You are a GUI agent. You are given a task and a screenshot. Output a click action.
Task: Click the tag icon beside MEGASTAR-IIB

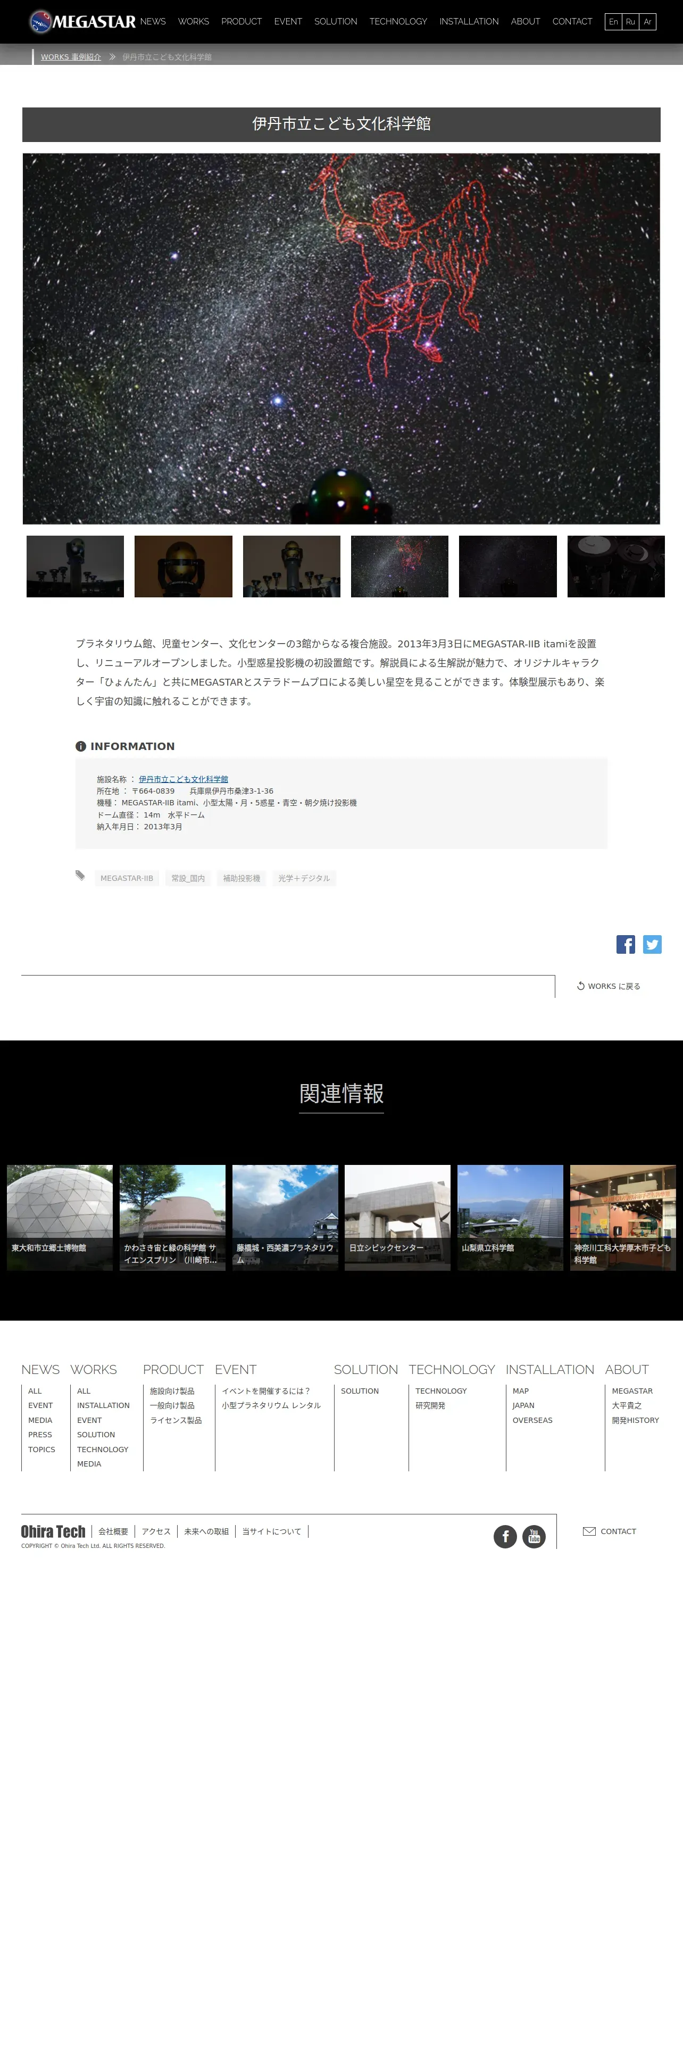point(80,875)
